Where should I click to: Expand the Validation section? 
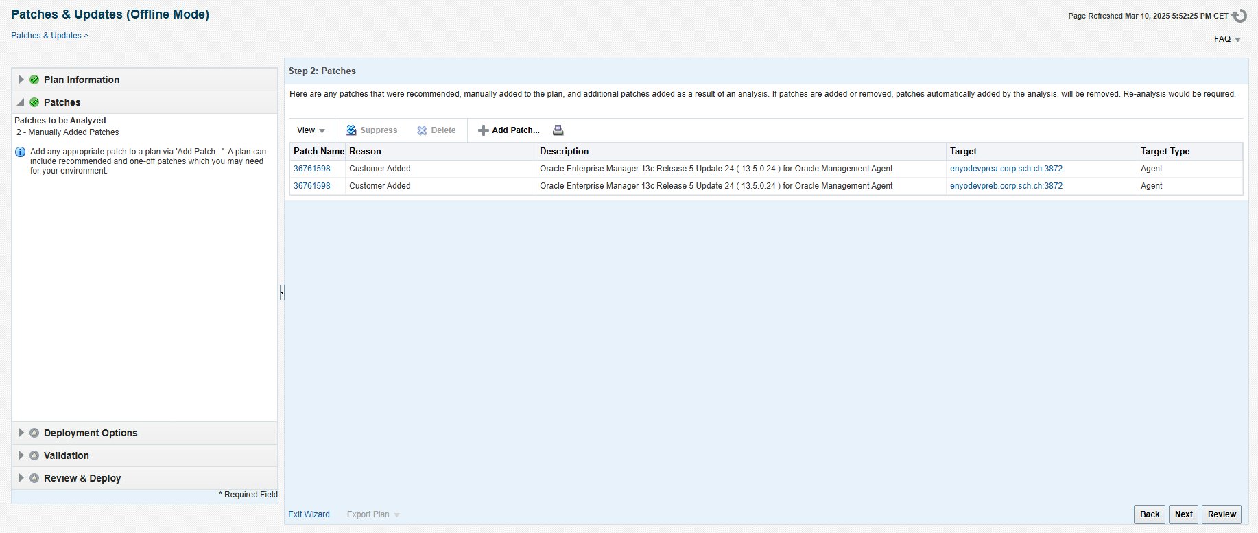click(21, 455)
